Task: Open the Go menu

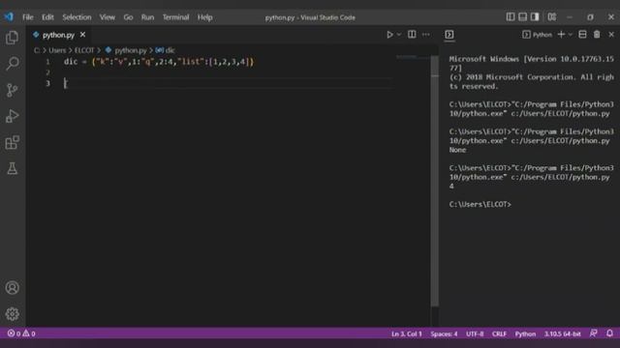Action: 128,17
